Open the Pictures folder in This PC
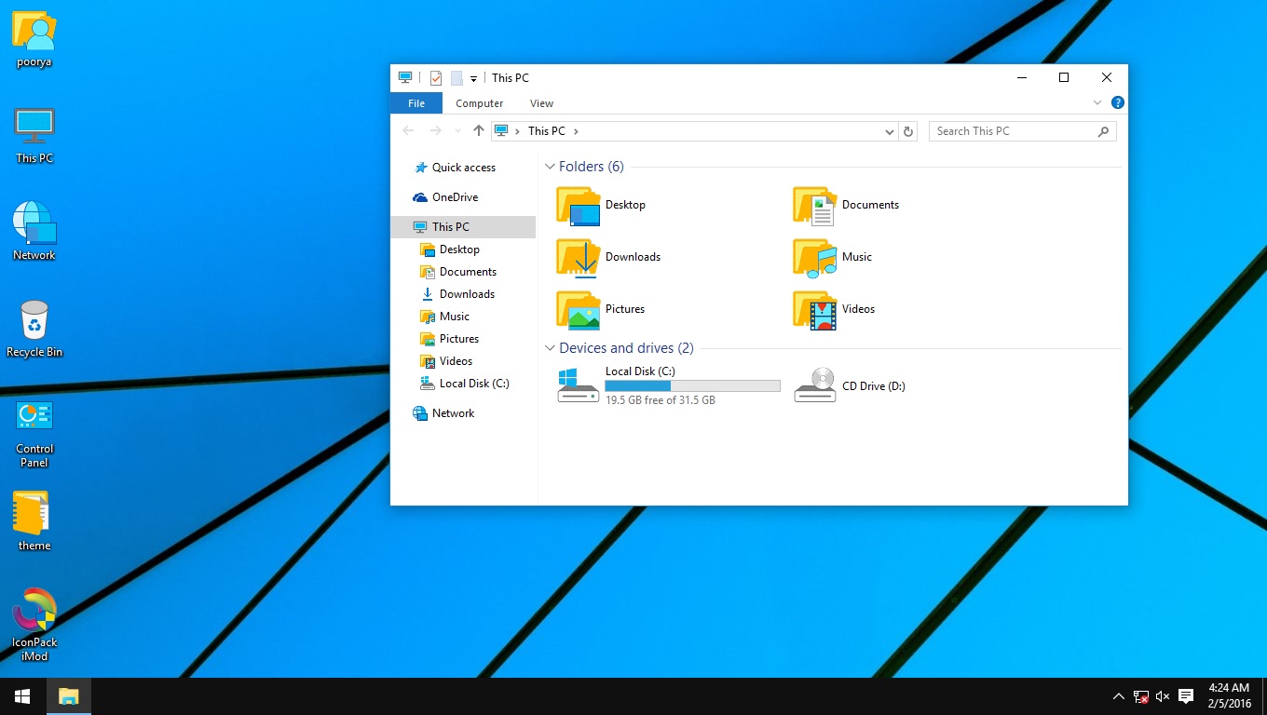The width and height of the screenshot is (1267, 715). pyautogui.click(x=624, y=309)
